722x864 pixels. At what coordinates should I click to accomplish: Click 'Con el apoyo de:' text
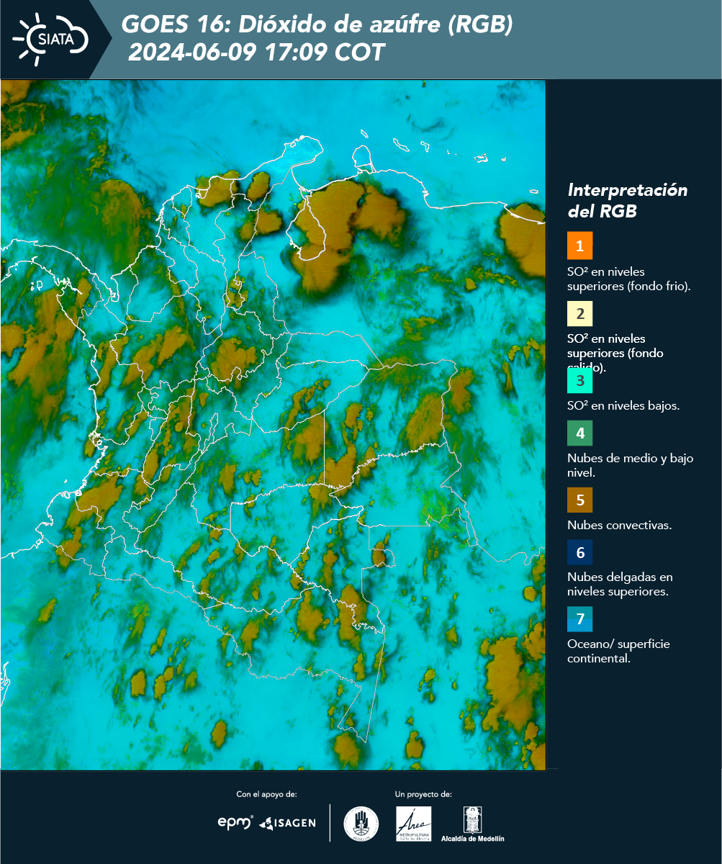coord(266,794)
